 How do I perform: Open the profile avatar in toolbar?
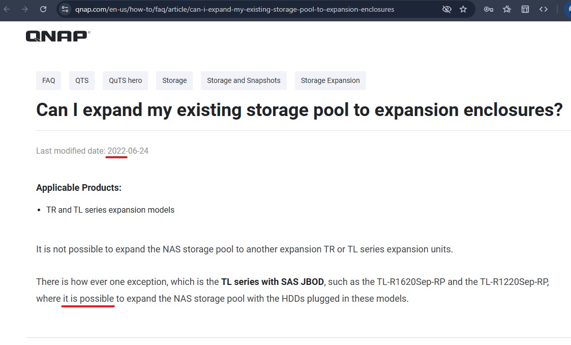coord(567,9)
